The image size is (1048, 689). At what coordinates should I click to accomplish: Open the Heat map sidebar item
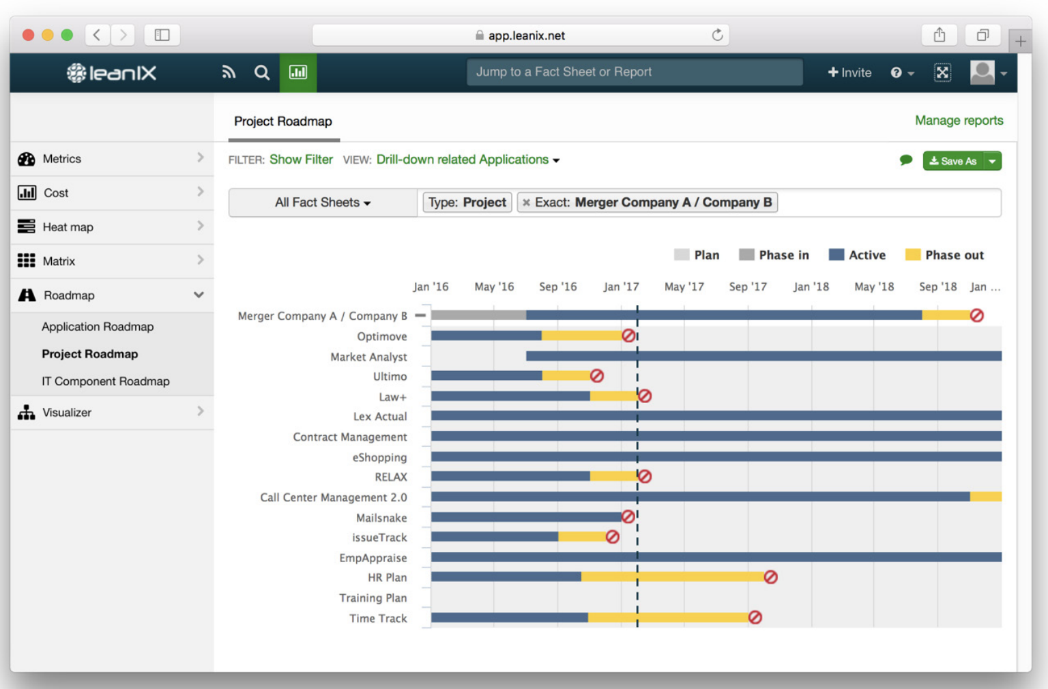point(112,227)
